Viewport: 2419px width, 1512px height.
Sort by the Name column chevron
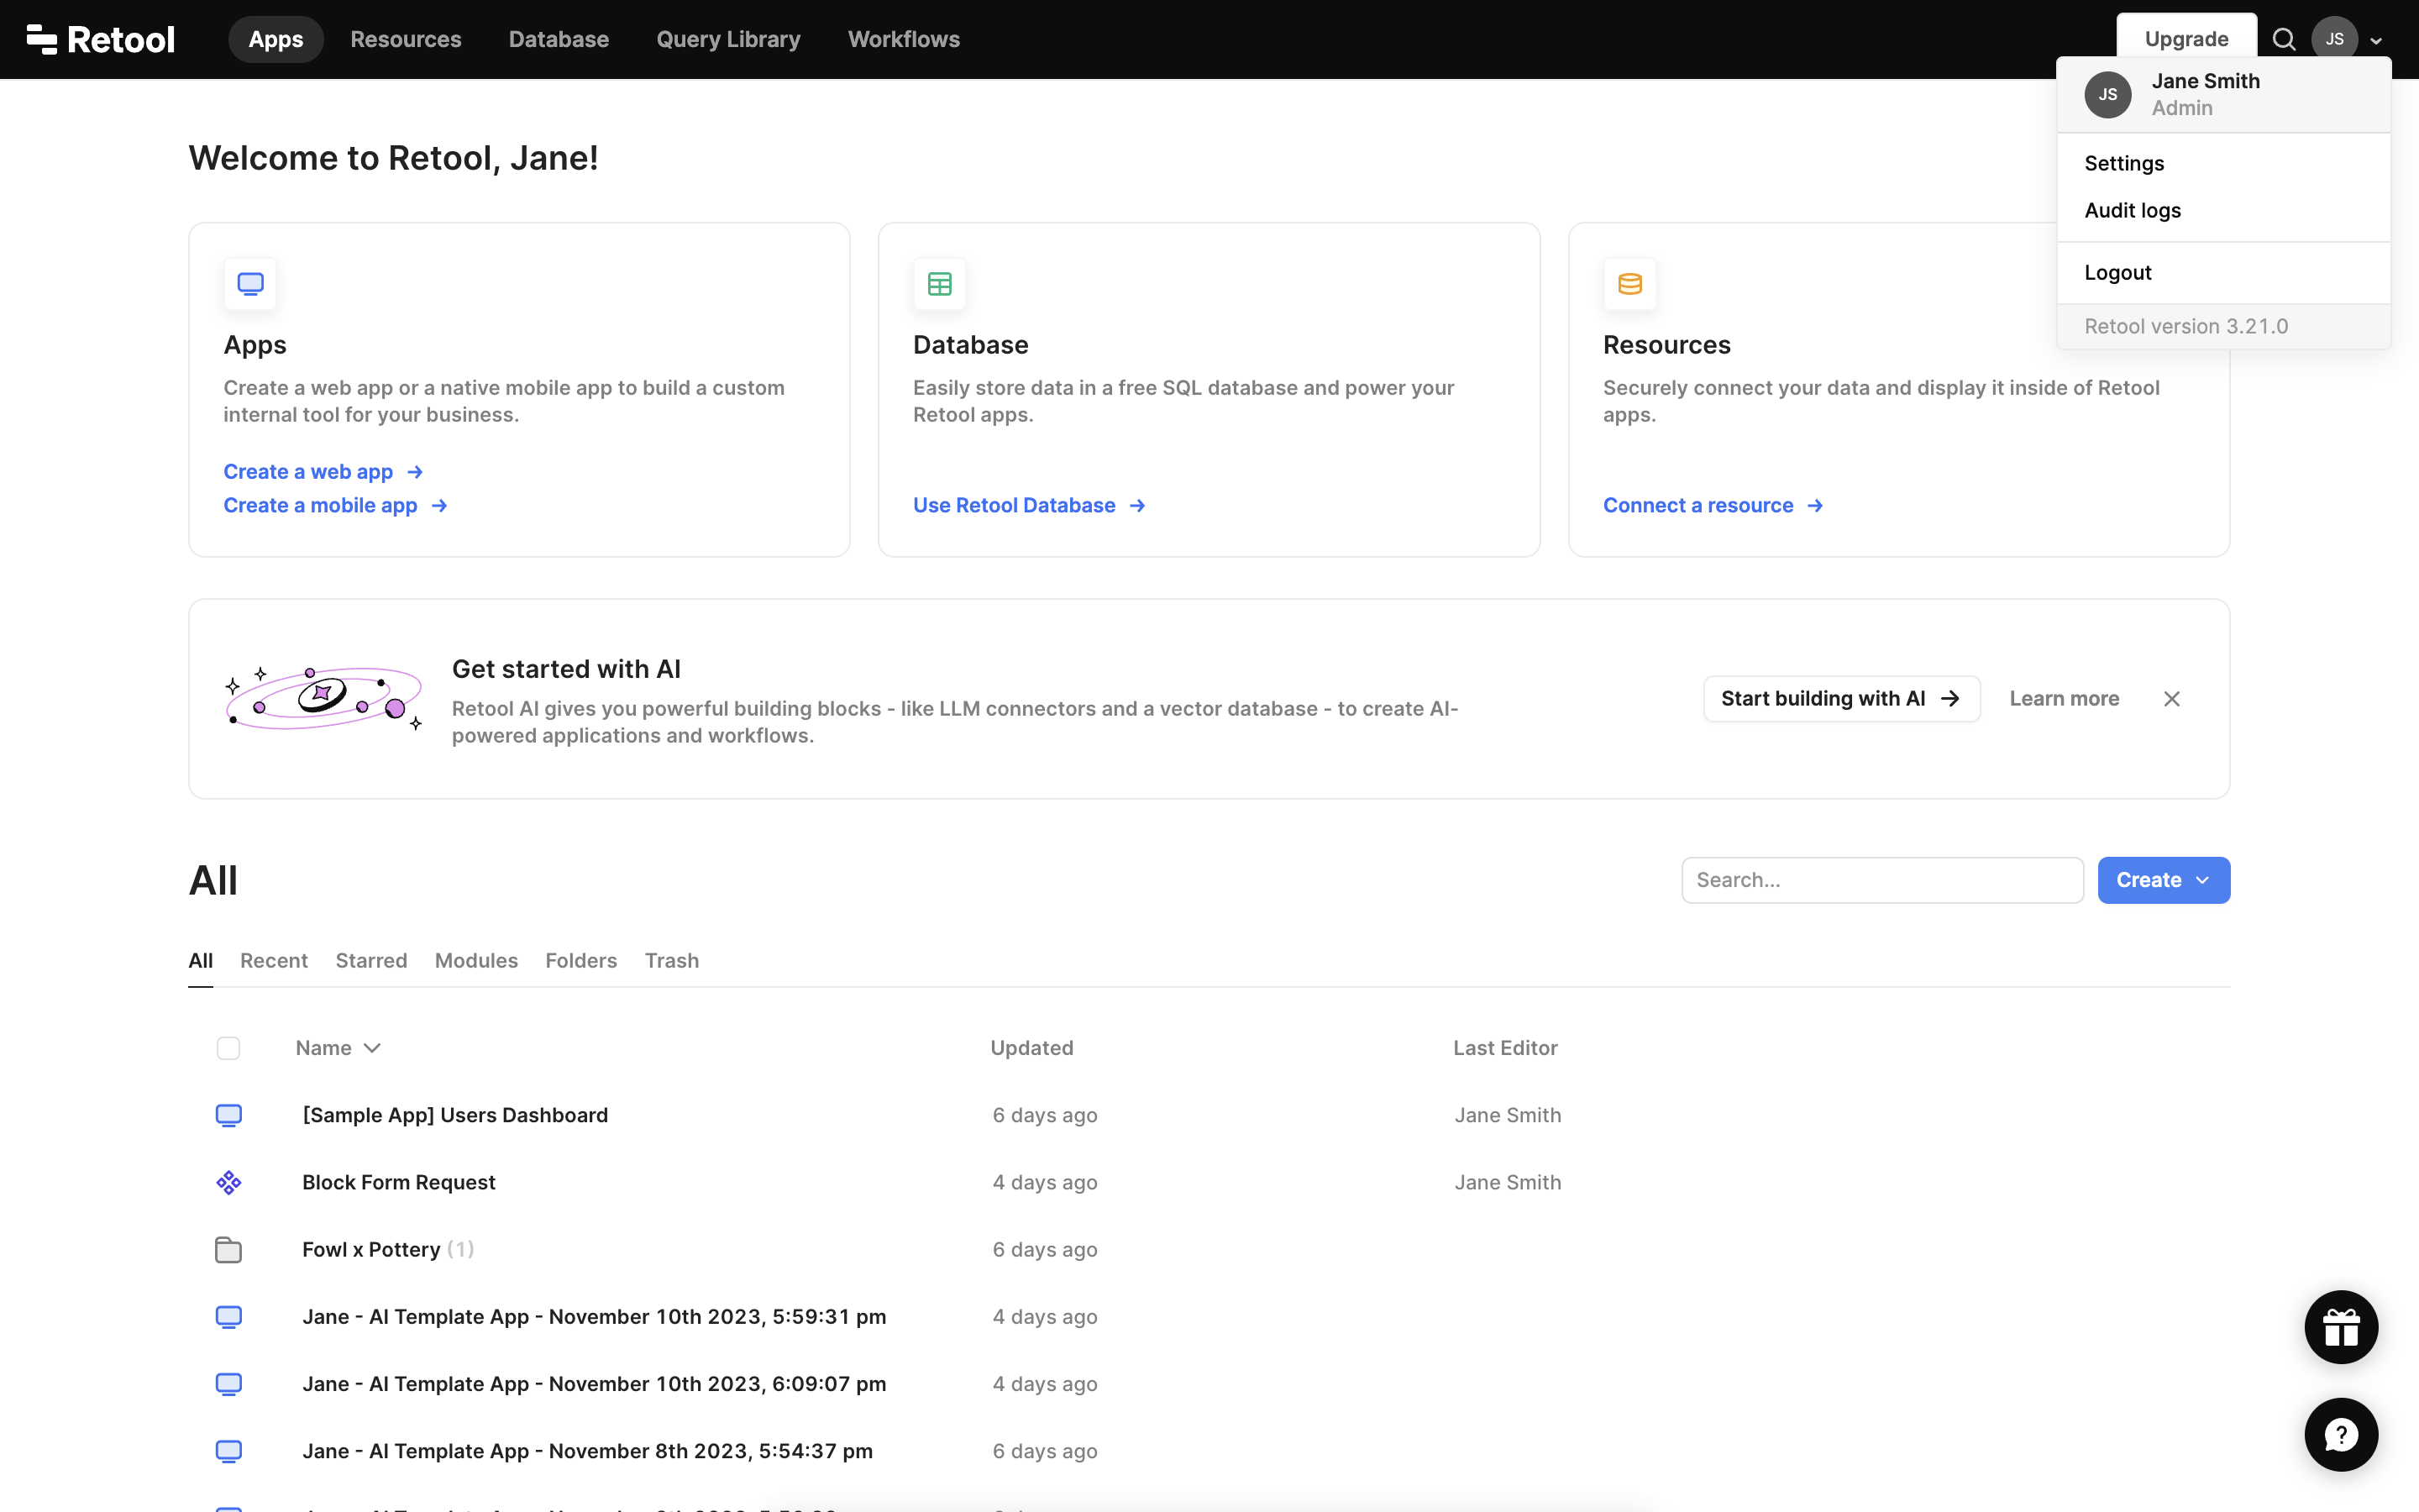pyautogui.click(x=372, y=1048)
